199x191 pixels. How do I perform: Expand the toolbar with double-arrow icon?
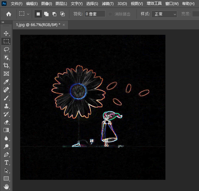pyautogui.click(x=3, y=22)
